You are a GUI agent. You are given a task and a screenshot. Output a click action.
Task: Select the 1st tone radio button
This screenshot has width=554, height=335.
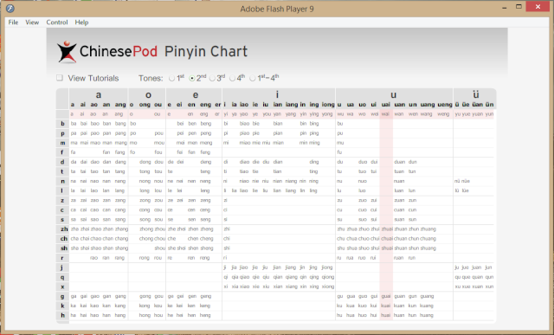(171, 79)
